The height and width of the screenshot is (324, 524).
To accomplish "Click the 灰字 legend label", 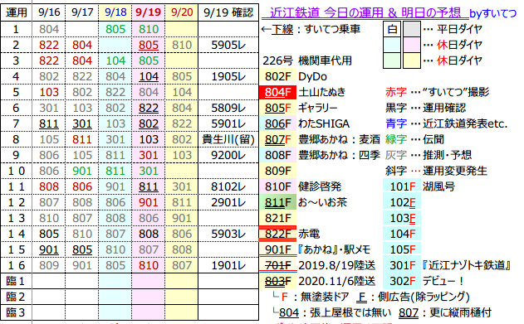I will click(x=396, y=155).
